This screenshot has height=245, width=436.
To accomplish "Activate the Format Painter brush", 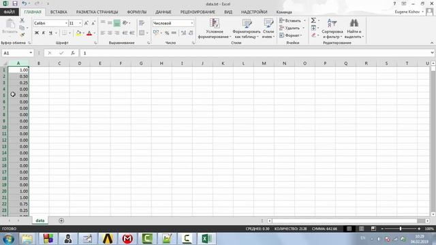I will click(22, 35).
